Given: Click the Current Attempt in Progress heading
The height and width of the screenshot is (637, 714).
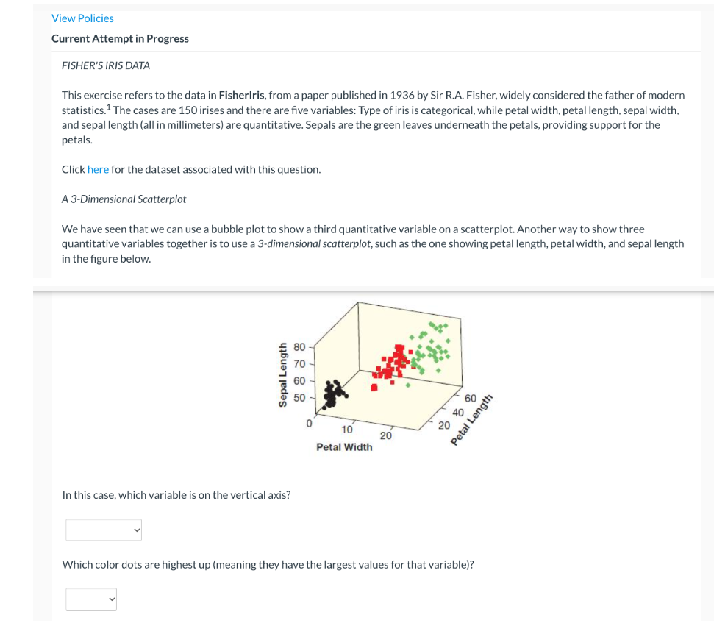Looking at the screenshot, I should 120,38.
